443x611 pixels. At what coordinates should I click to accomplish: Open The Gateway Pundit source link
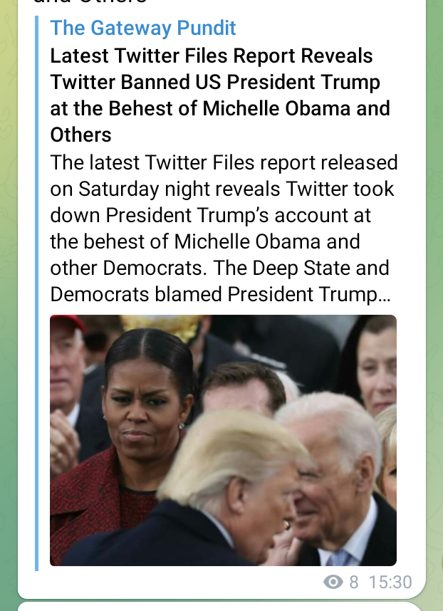click(x=143, y=28)
